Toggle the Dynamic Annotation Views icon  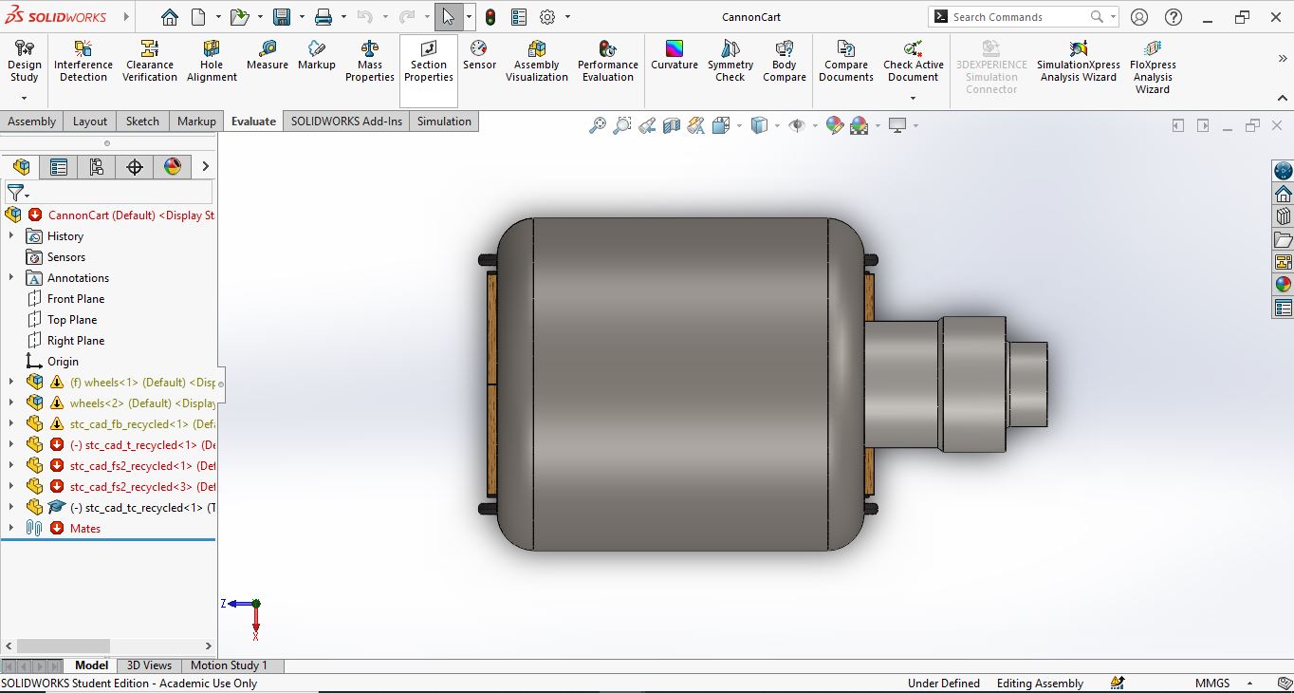(x=696, y=125)
